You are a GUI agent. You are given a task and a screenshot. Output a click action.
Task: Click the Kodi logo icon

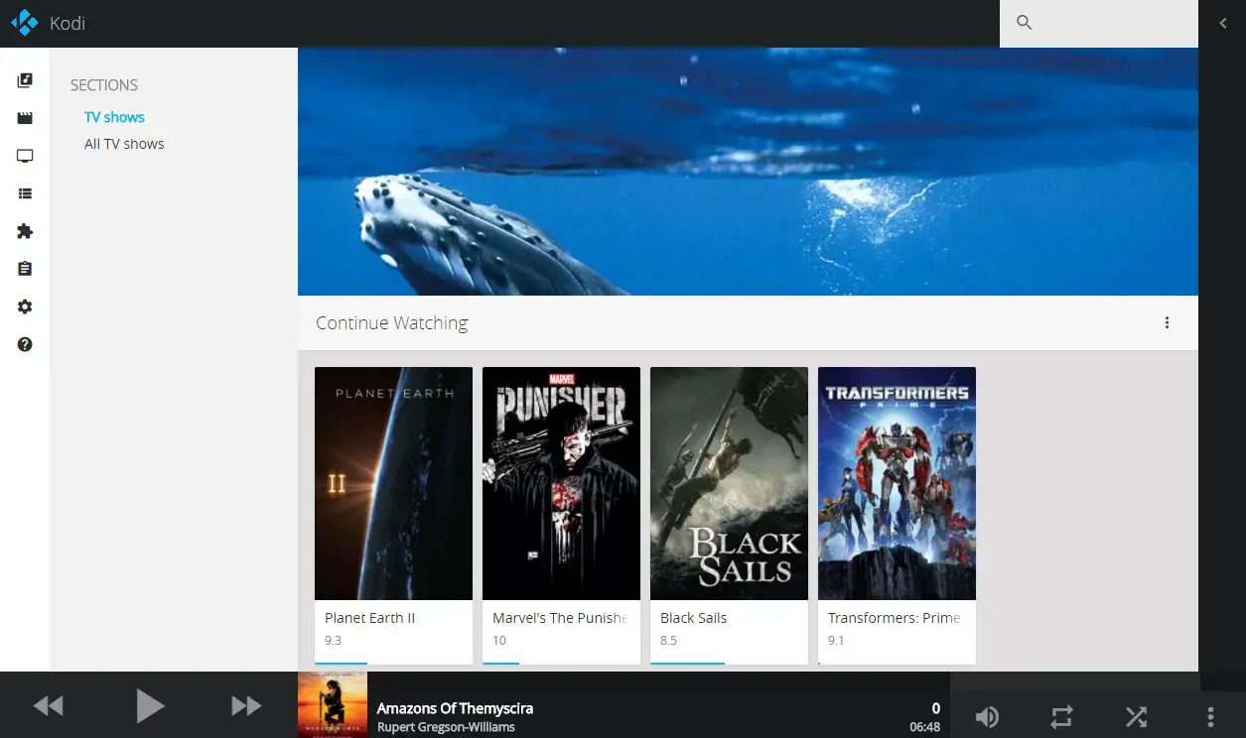point(24,23)
